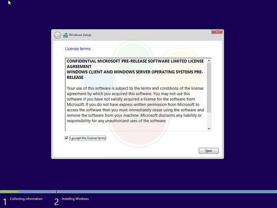Click the license text scroll up arrow
Screen dimensions: 277x208
[209, 61]
